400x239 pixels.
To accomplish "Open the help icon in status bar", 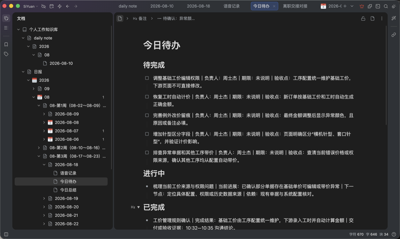I will point(394,234).
